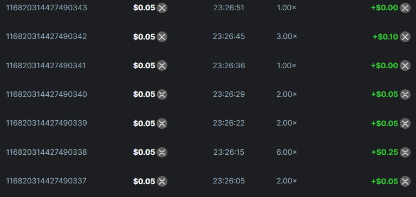Click XRP icon beside bet amount at 23:26:29

coord(162,94)
